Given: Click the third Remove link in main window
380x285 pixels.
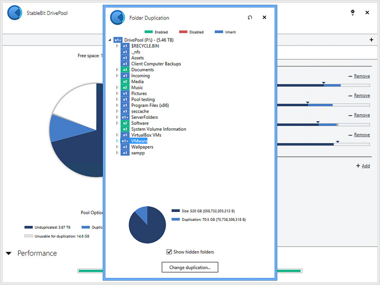Looking at the screenshot, I should (x=362, y=115).
